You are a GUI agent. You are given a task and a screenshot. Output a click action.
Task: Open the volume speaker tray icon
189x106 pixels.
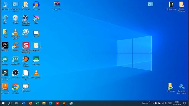166,103
